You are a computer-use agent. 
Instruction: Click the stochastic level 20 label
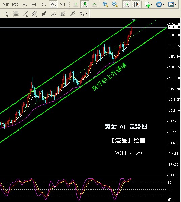[170, 196]
